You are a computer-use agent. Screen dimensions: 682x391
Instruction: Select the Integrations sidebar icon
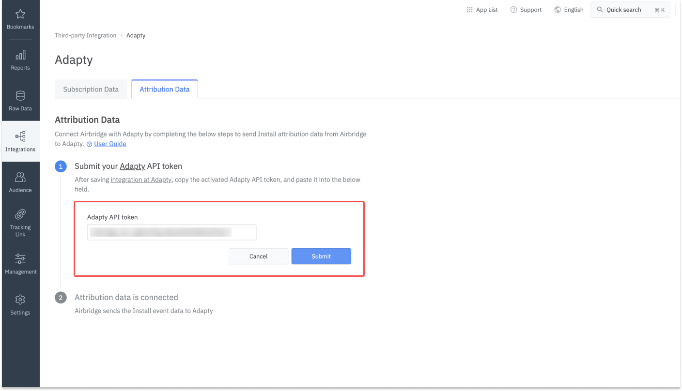[20, 136]
